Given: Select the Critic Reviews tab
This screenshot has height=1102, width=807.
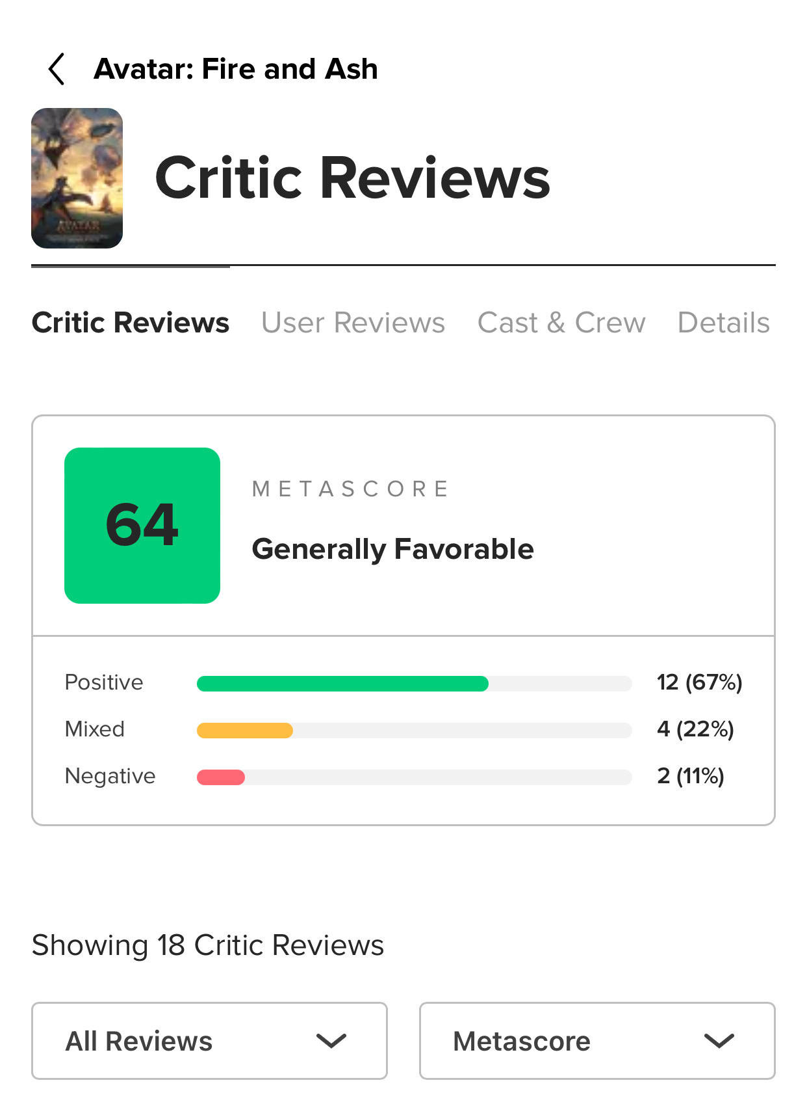Looking at the screenshot, I should [131, 323].
